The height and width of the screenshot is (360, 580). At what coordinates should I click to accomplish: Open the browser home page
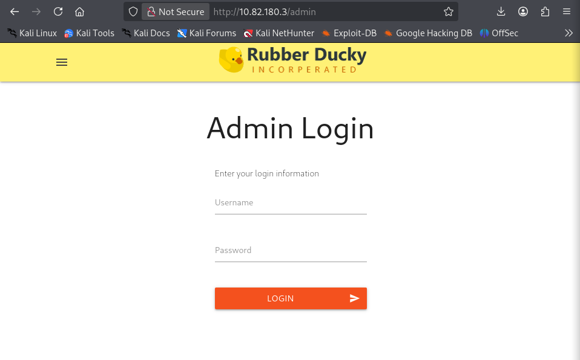pyautogui.click(x=79, y=12)
